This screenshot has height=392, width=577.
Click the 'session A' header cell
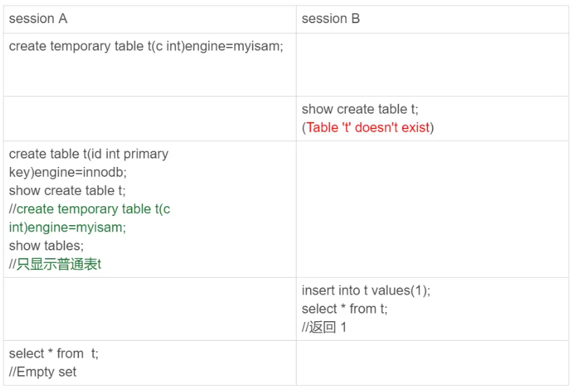click(x=150, y=19)
